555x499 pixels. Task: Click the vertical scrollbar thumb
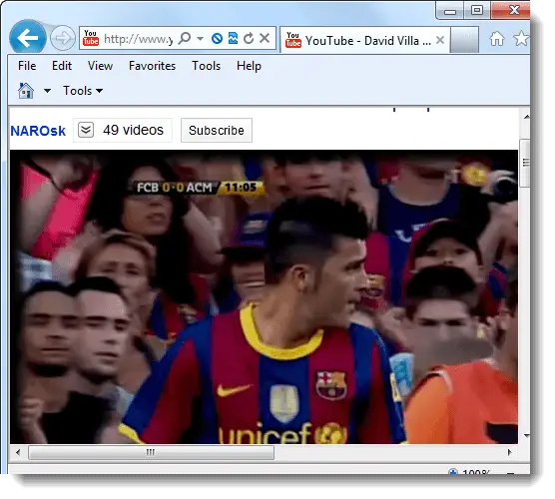coord(525,163)
